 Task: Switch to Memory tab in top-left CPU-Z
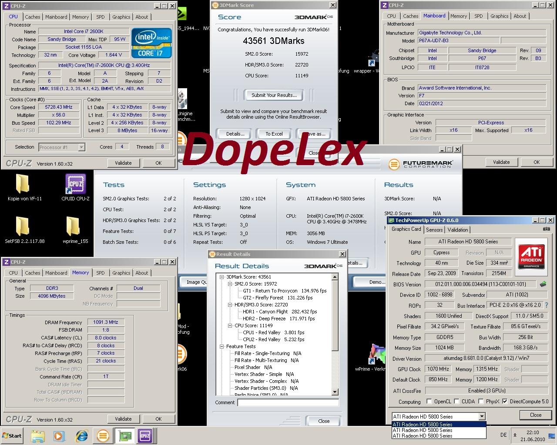tap(81, 17)
